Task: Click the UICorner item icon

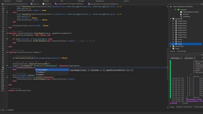Action: click(x=181, y=14)
